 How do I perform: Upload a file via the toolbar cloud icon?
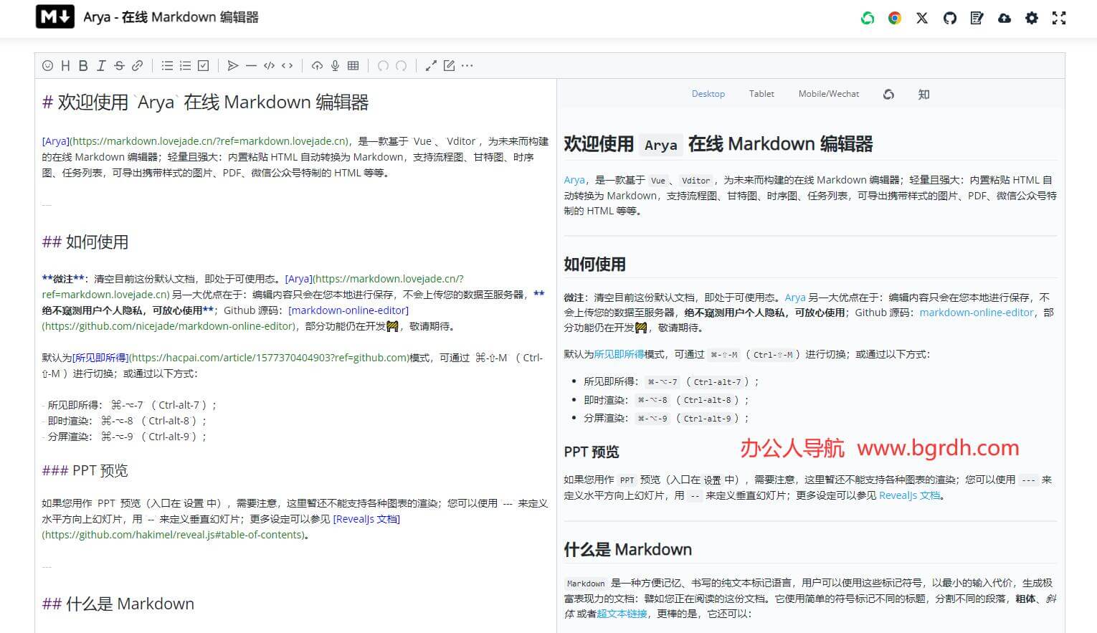(x=317, y=66)
